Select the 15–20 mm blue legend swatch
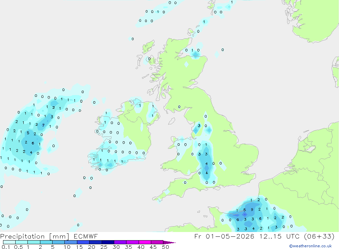This screenshot has height=249, width=339. tap(83, 242)
